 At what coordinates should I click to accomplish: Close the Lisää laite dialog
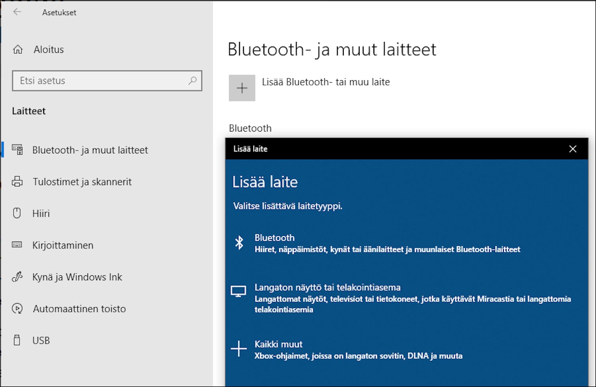tap(573, 149)
